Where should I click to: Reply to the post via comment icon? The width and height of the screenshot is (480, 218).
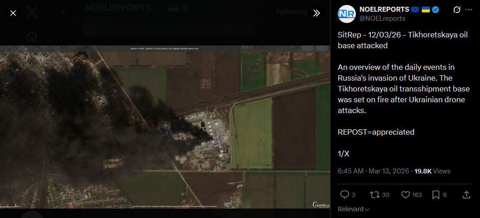pos(345,195)
